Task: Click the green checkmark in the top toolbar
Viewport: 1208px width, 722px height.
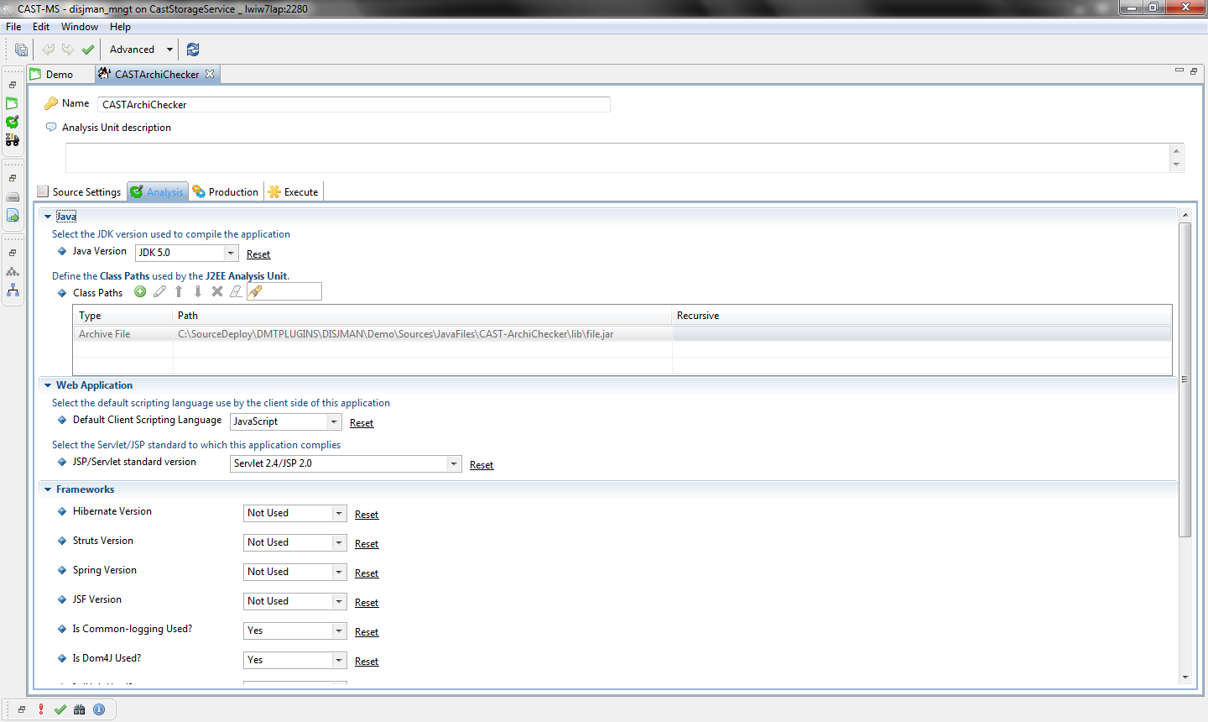Action: tap(88, 50)
